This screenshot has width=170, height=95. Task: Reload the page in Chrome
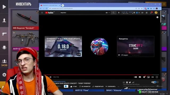tap(46, 8)
